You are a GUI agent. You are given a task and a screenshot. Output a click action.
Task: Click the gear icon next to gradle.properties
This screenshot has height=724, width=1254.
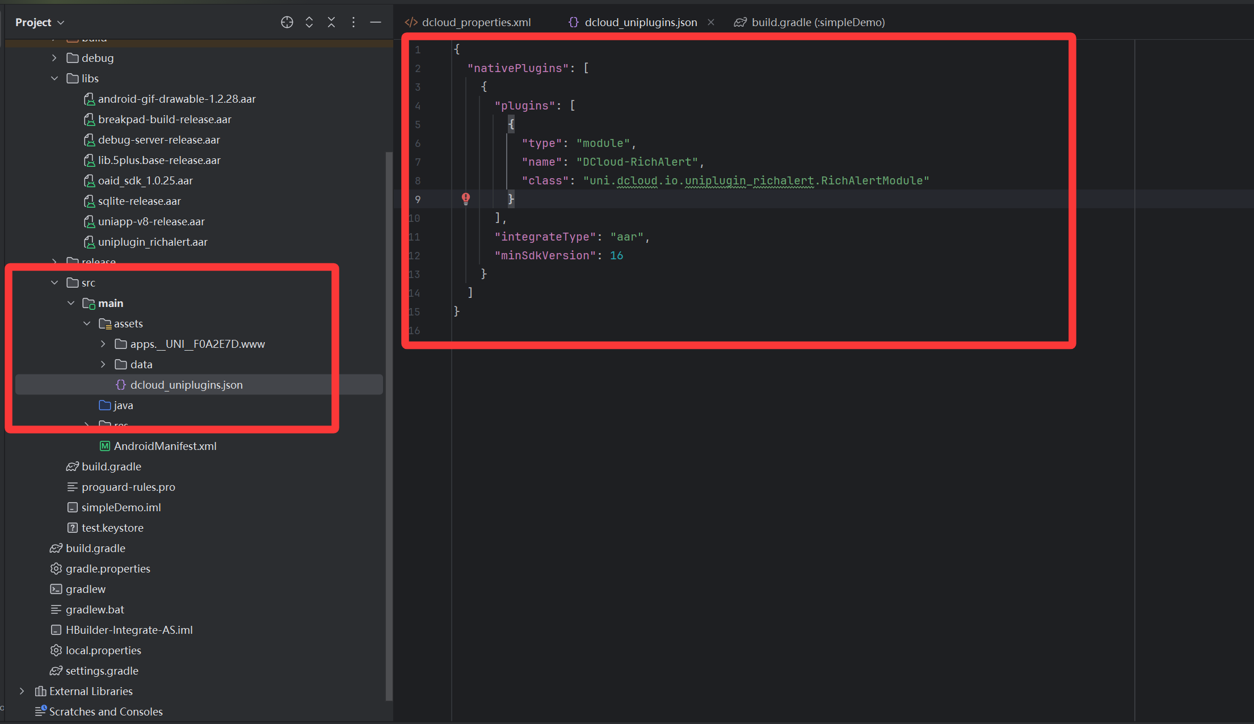coord(56,569)
